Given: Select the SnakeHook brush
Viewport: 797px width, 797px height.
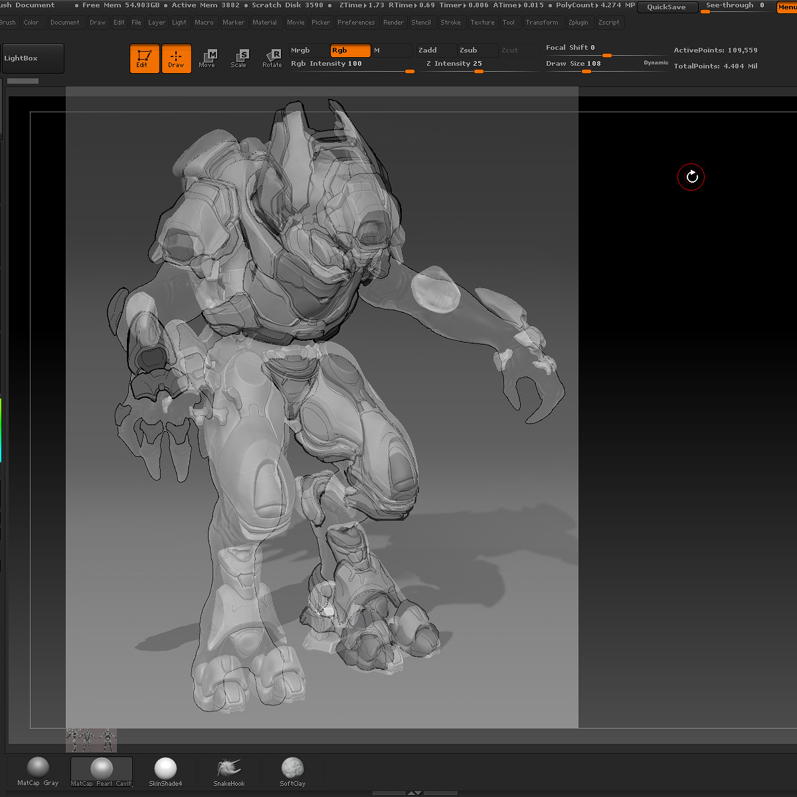Looking at the screenshot, I should click(x=229, y=772).
